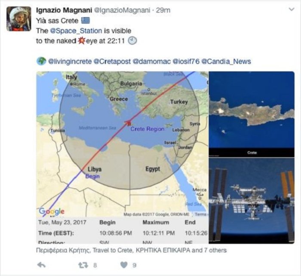
Task: Click the reply arrow icon
Action: click(x=41, y=265)
